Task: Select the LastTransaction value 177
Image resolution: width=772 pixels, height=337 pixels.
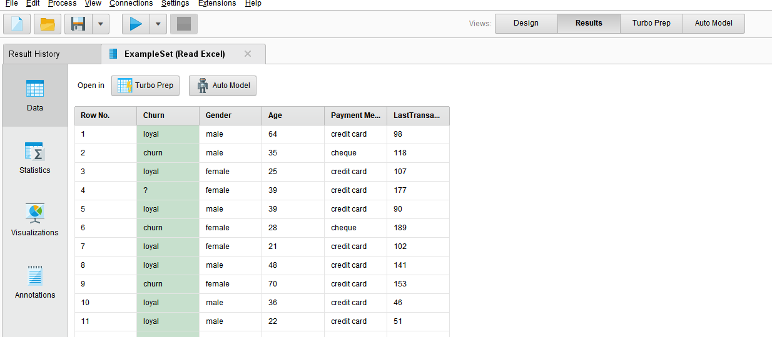Action: (x=419, y=190)
